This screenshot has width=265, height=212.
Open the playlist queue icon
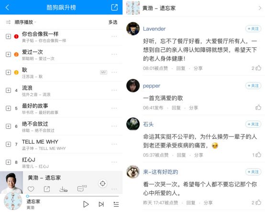[116, 204]
